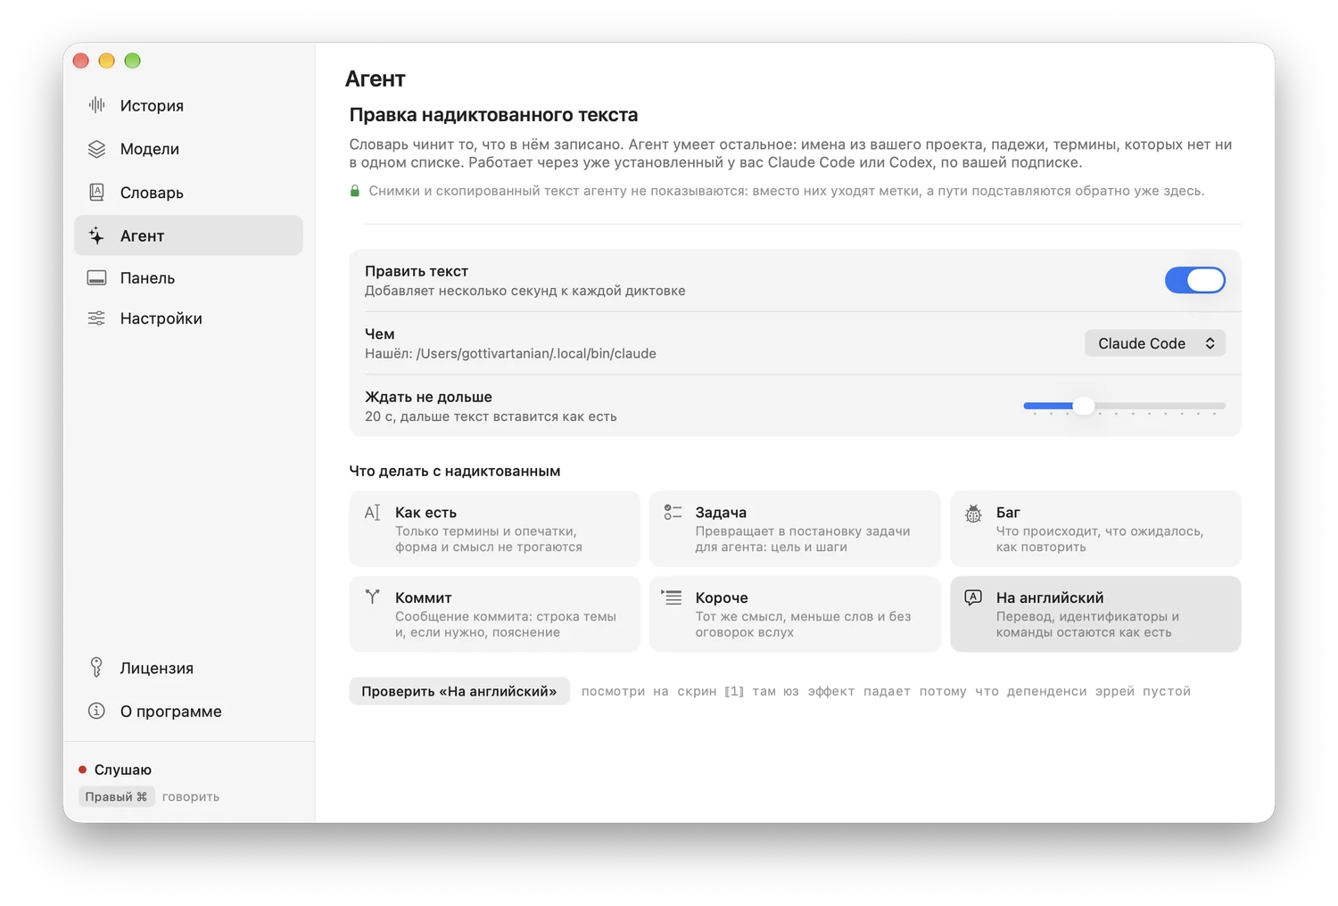Click the Правый ⌘ hotkey badge
The width and height of the screenshot is (1338, 906).
tap(116, 796)
